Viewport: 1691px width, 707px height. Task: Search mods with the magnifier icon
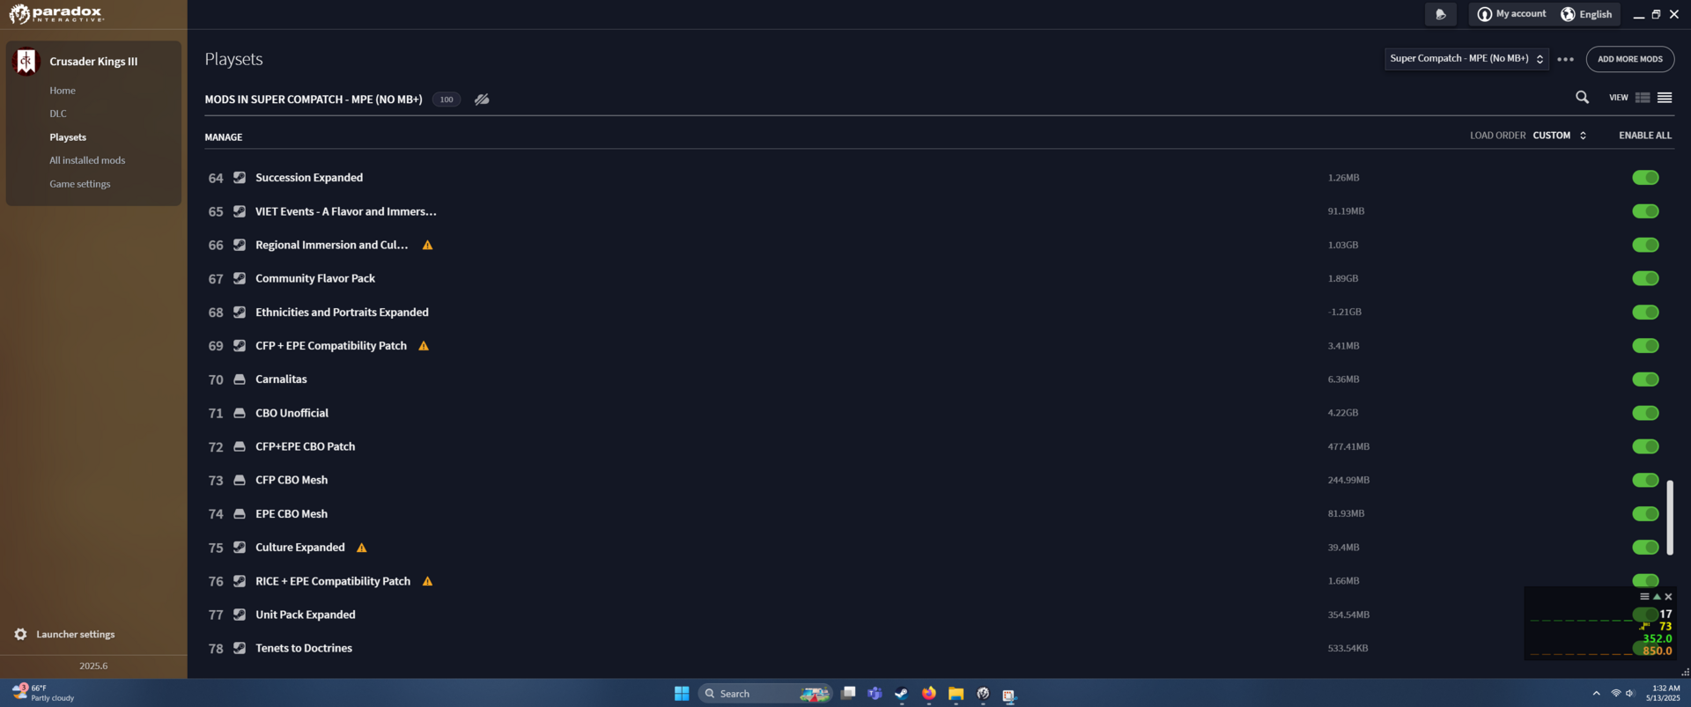click(x=1582, y=98)
